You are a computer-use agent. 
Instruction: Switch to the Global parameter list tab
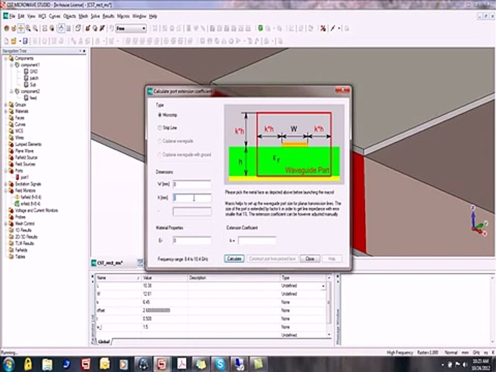pos(104,342)
